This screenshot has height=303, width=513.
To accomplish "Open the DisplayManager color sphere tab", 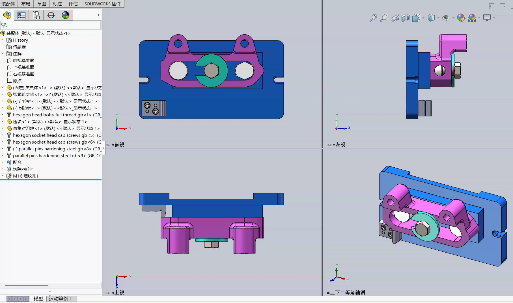I will coord(66,15).
